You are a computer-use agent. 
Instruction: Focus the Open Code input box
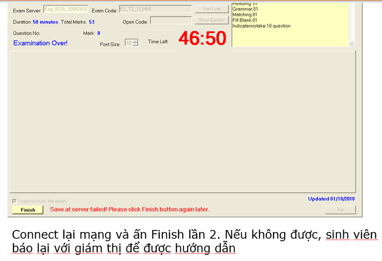(x=171, y=21)
